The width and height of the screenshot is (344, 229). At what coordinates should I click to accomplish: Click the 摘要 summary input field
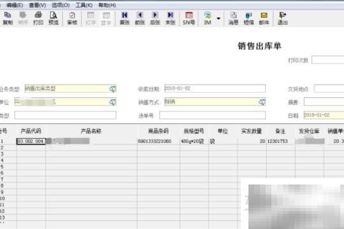324,102
